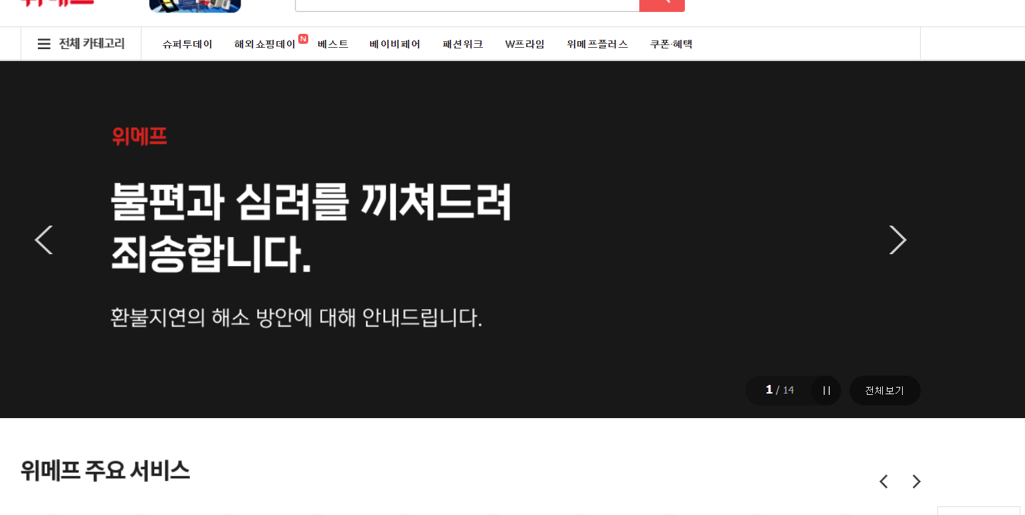Screen dimensions: 1025x515
Task: Open 위메프플러스 menu item
Action: tap(597, 44)
